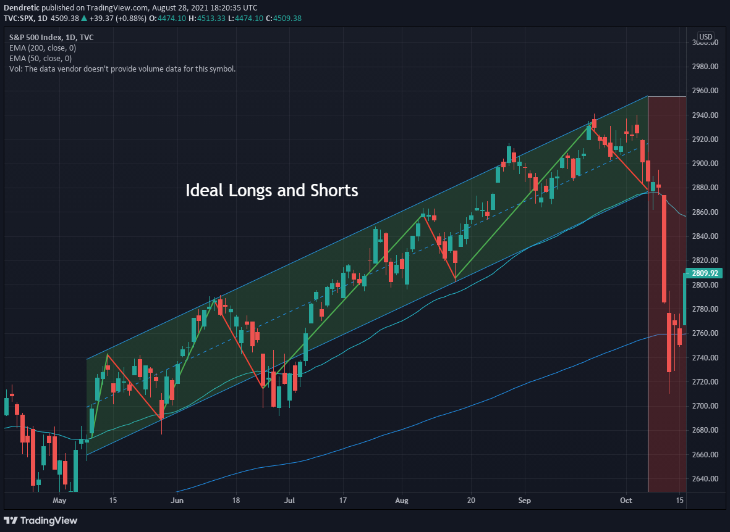Click the 18 date label on time axis

(x=236, y=501)
